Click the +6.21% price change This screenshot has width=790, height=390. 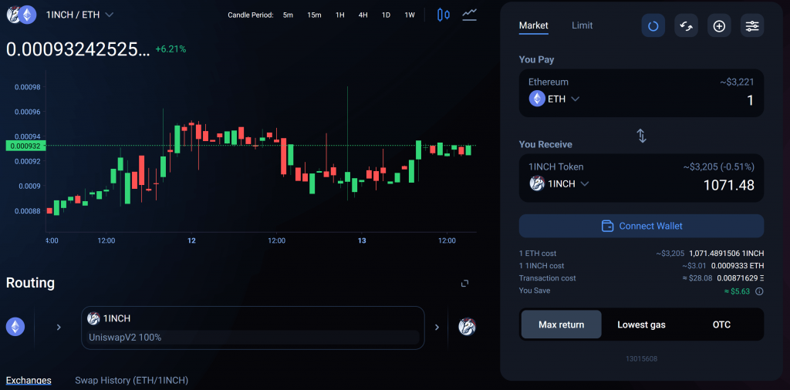170,49
